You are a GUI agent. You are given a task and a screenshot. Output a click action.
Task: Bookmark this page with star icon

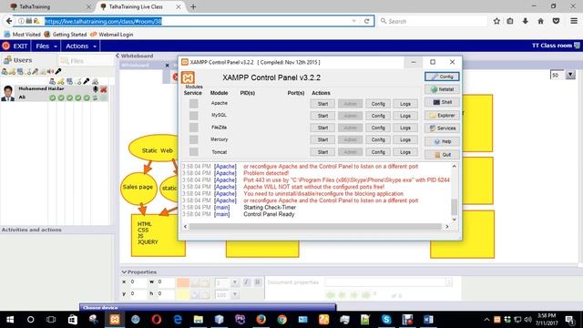tap(496, 21)
